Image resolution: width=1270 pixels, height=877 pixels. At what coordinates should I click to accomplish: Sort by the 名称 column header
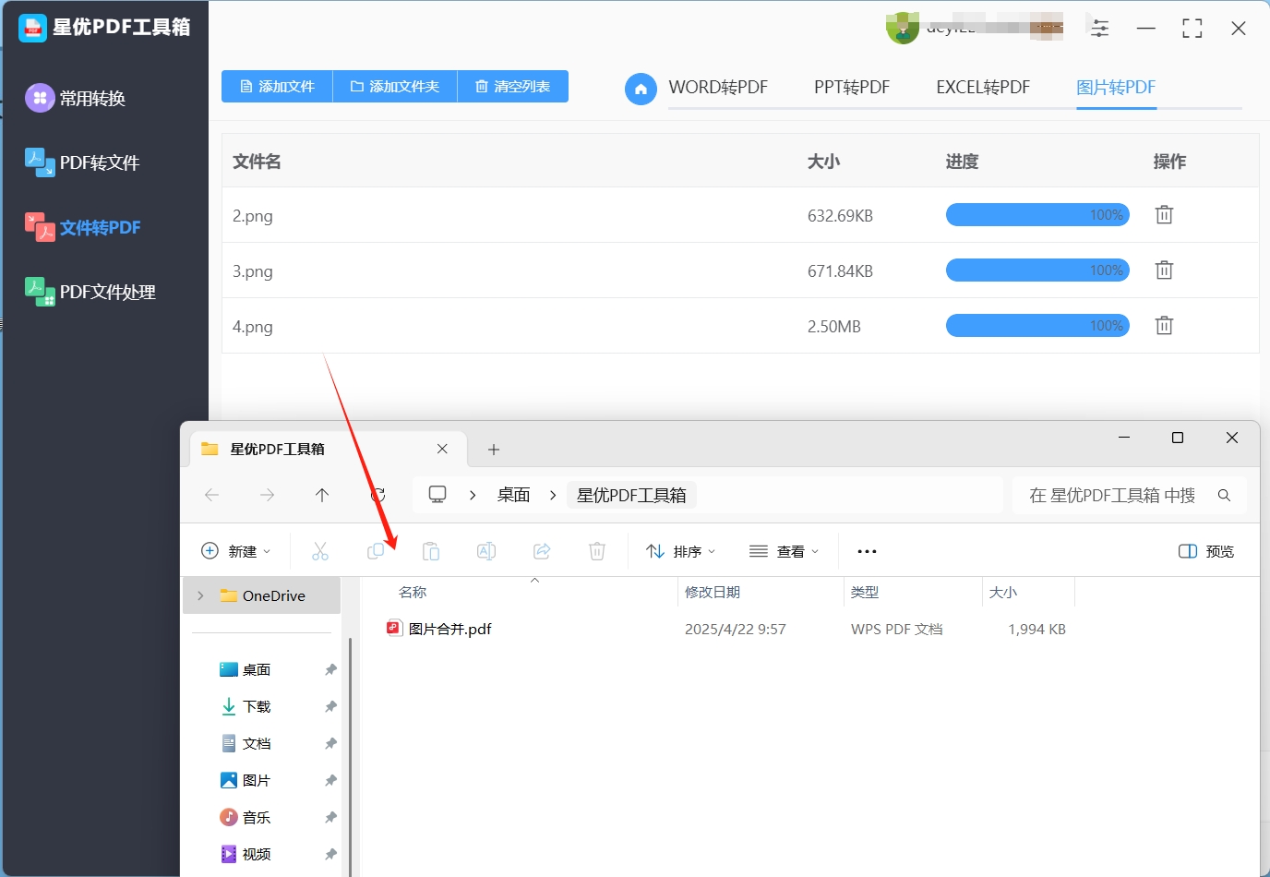click(x=413, y=593)
